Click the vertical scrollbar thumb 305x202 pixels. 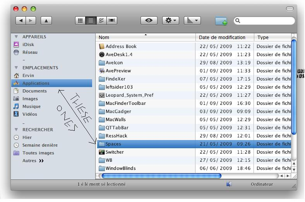[x=294, y=87]
